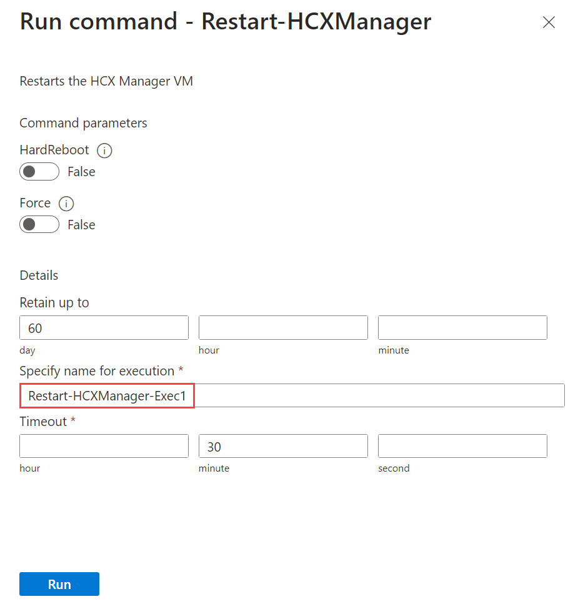Click the Retain up to label
Viewport: 578px width, 609px height.
pos(54,303)
